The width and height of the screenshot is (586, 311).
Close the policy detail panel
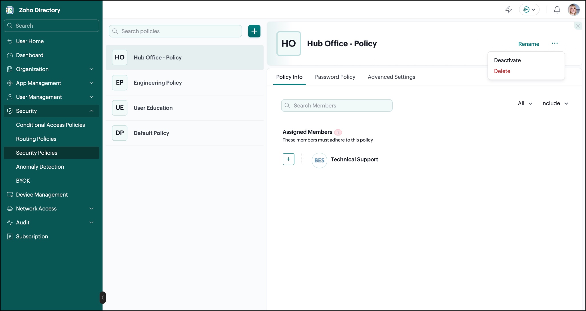[x=578, y=26]
